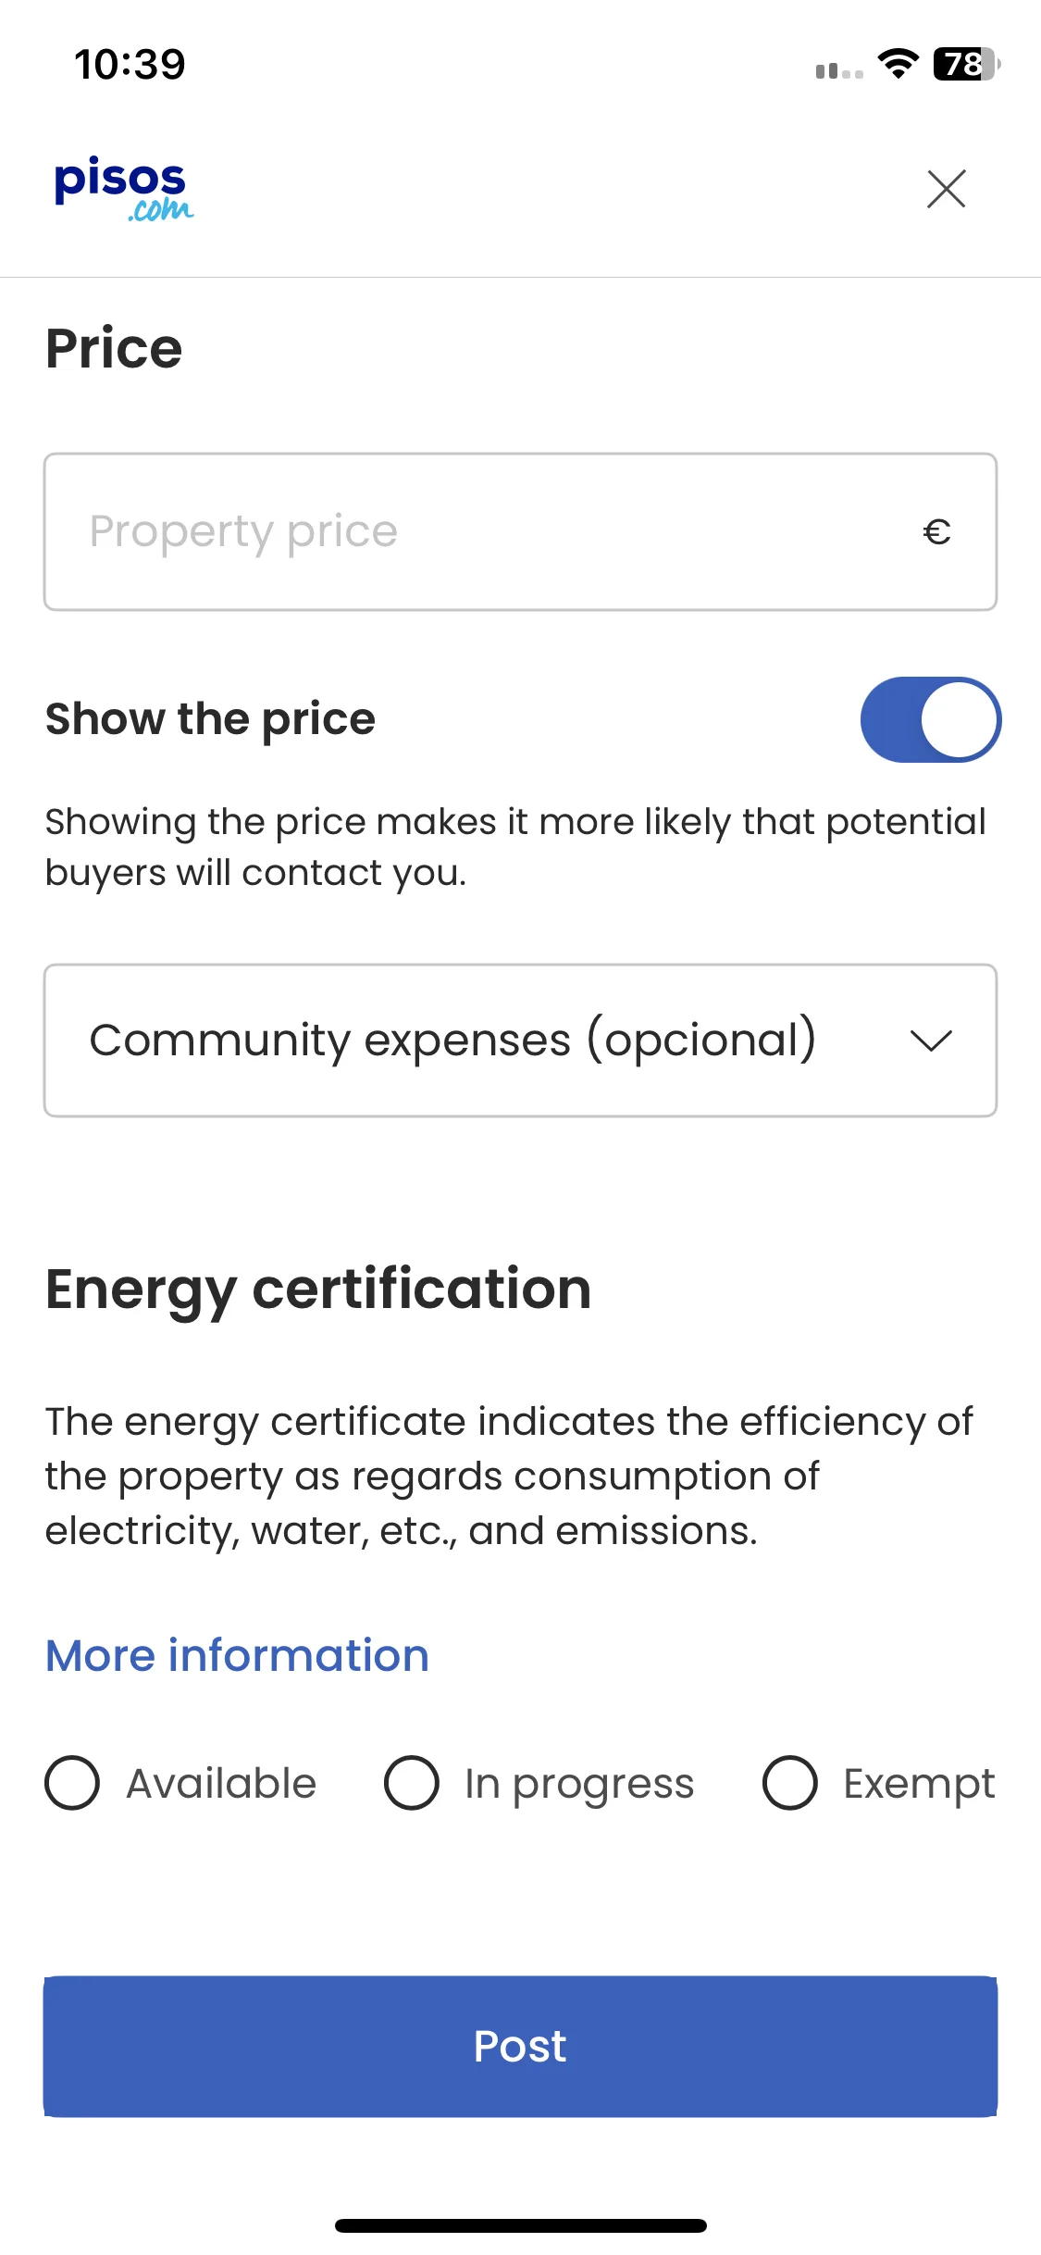The width and height of the screenshot is (1041, 2255).
Task: Select the Exempt radio button
Action: 790,1783
